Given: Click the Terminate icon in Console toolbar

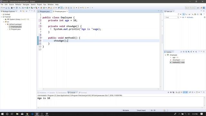Looking at the screenshot, I should pos(168,92).
